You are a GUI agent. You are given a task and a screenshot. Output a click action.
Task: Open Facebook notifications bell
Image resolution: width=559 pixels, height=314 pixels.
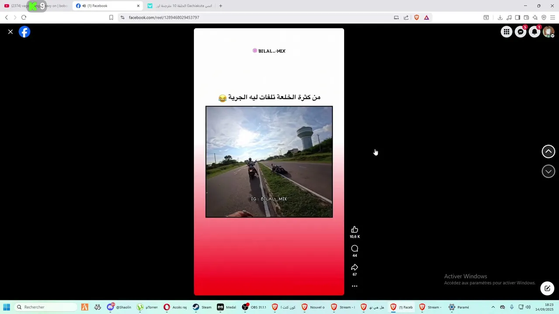[x=534, y=32]
